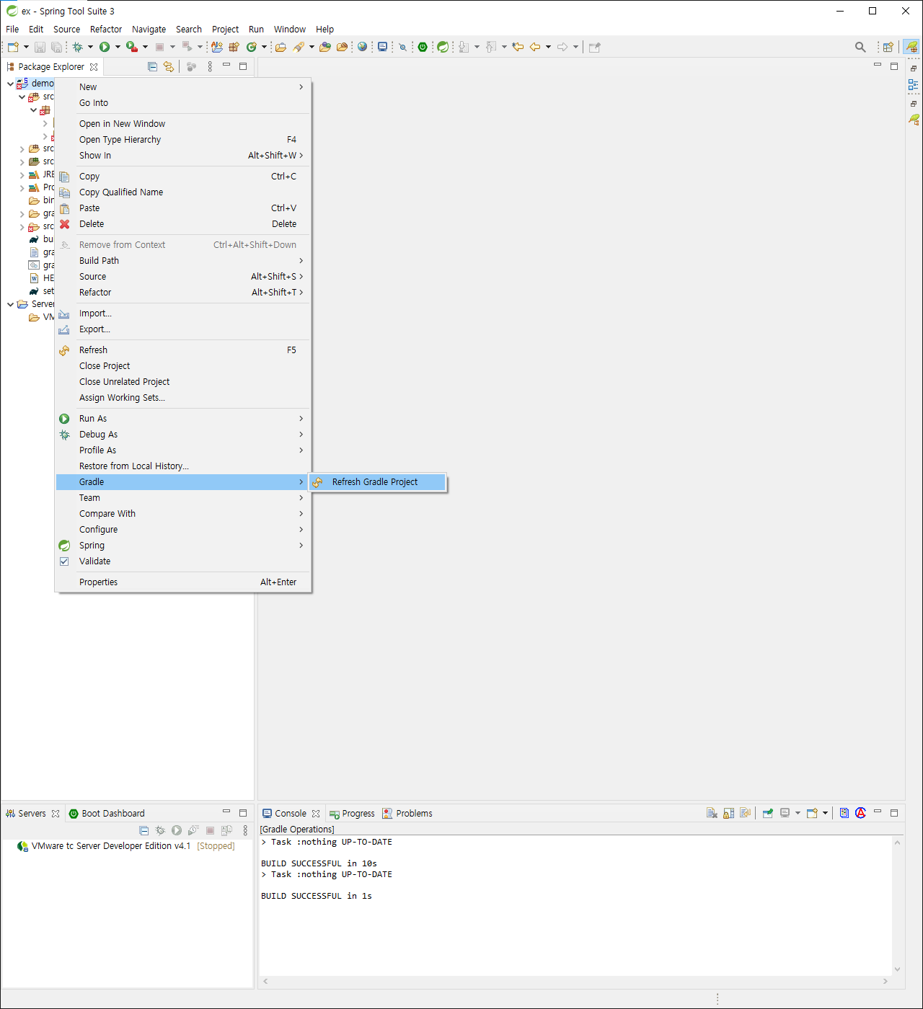Click colored list icon in Console toolbar
The image size is (923, 1009).
coord(844,813)
